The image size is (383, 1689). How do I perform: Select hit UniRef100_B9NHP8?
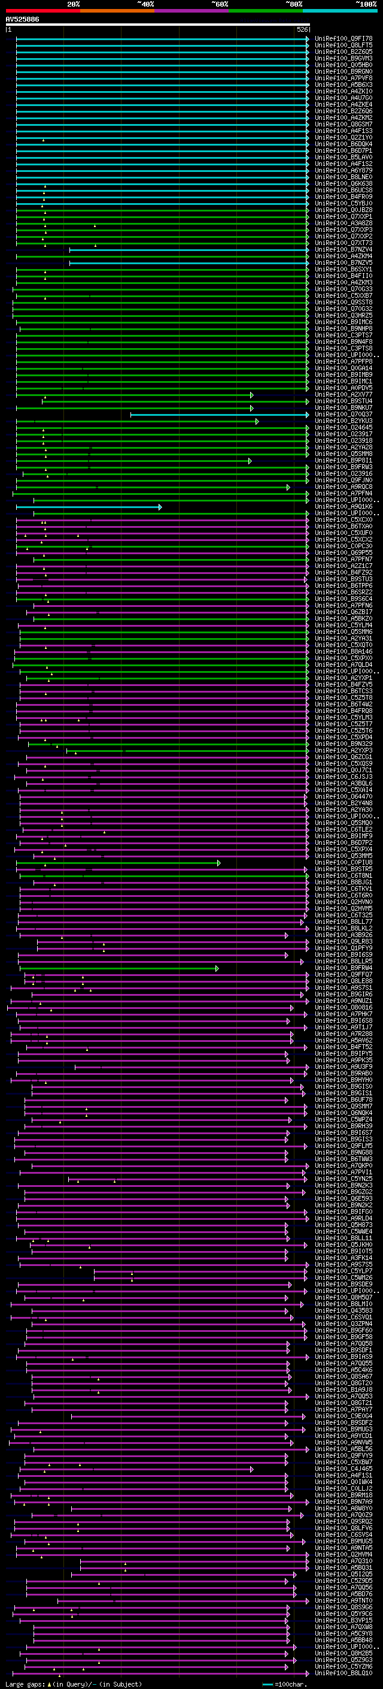(344, 328)
